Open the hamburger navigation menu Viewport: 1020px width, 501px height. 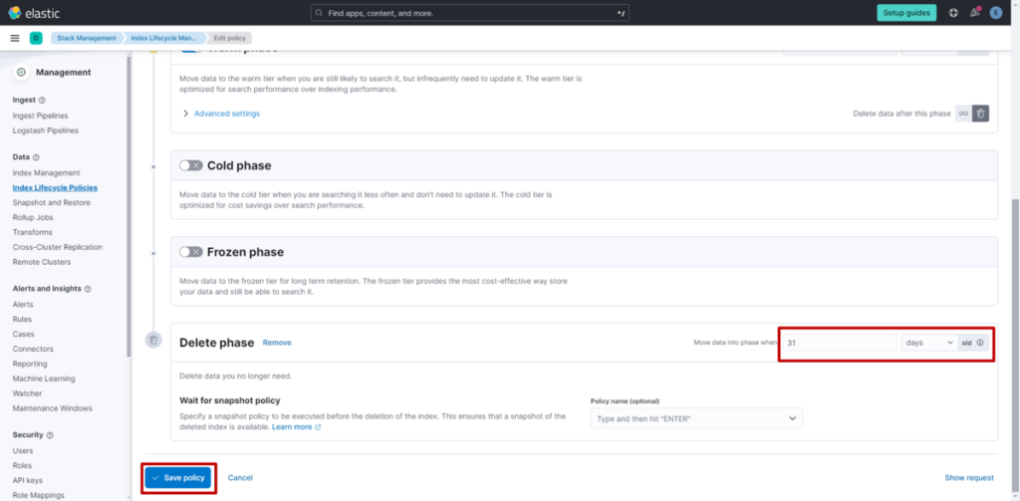point(14,38)
